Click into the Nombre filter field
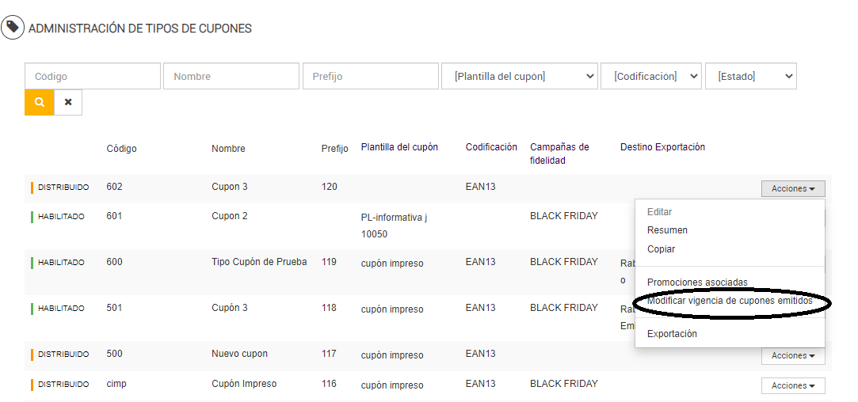Screen dimensions: 858x402 click(231, 77)
